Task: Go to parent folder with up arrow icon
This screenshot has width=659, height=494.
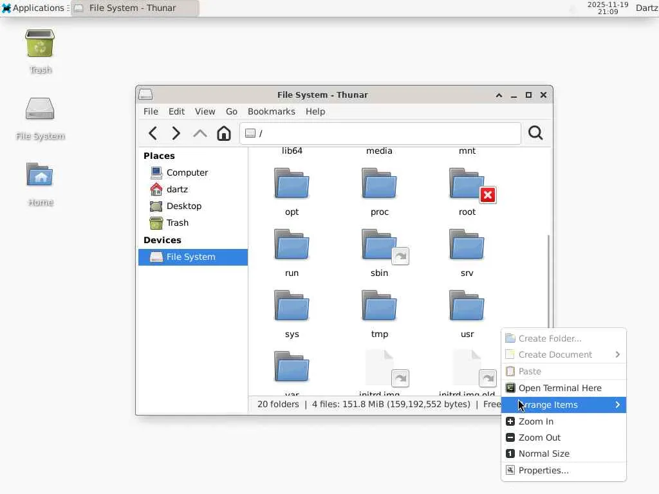Action: coord(200,133)
